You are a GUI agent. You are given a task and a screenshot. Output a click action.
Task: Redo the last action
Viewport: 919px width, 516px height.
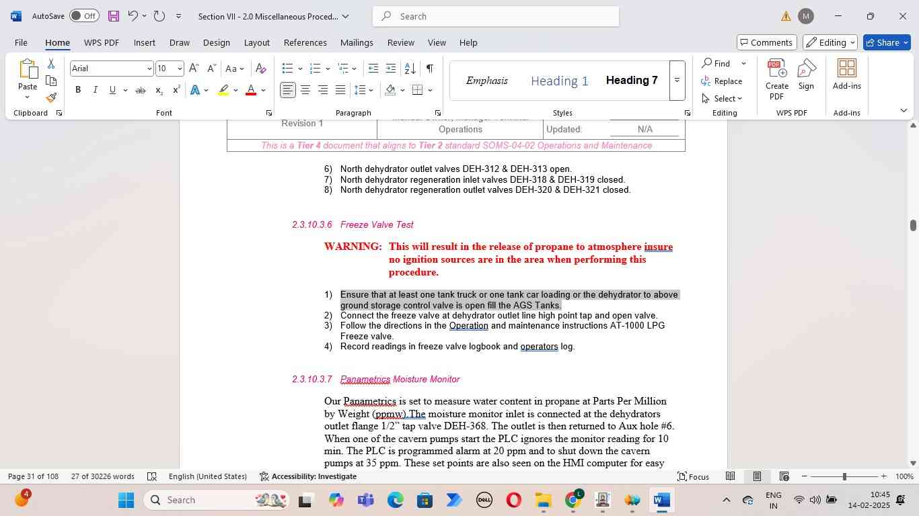click(159, 16)
